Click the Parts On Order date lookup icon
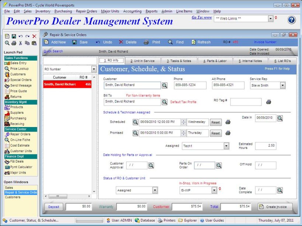 pos(219,166)
